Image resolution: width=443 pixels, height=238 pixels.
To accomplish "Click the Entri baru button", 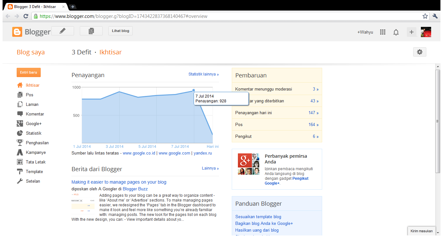I will click(29, 72).
